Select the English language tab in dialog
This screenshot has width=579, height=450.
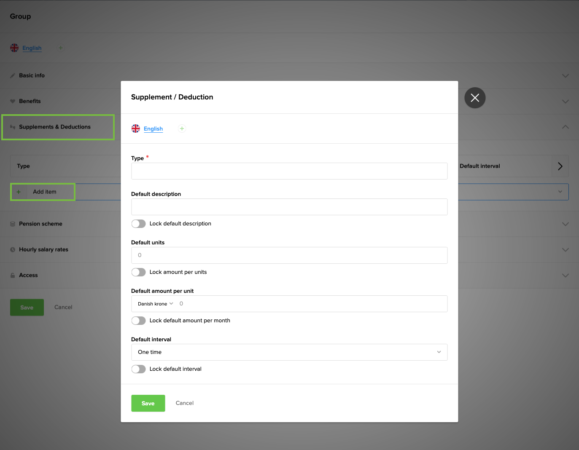153,129
